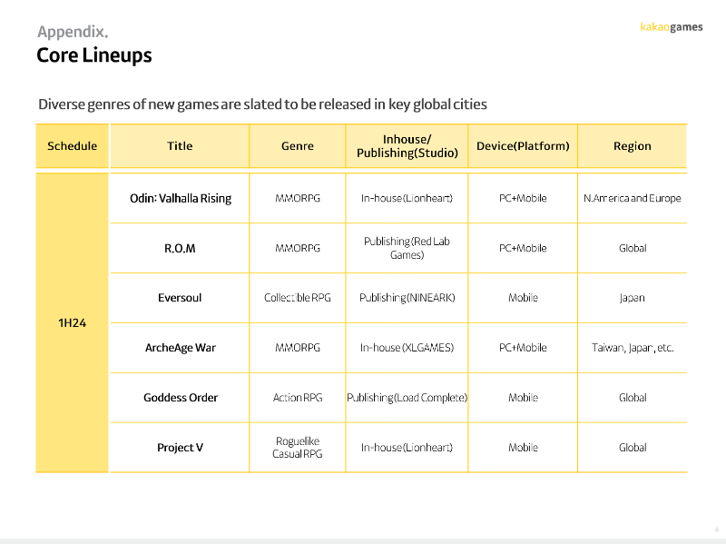Select the "Project V" title cell
This screenshot has width=726, height=544.
(180, 448)
